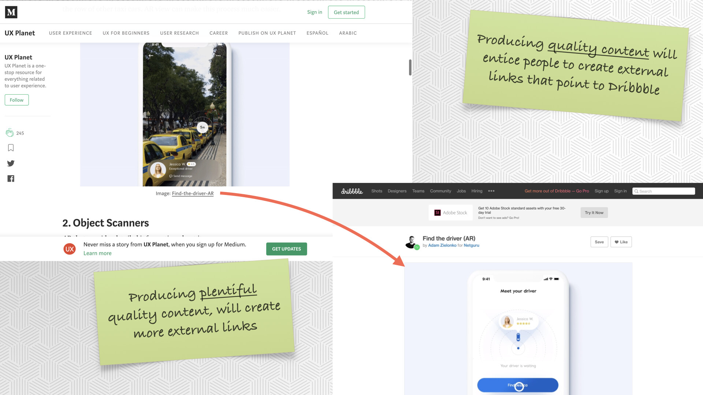Click the Medium page scrollbar thumb
This screenshot has height=395, width=703.
click(x=410, y=67)
